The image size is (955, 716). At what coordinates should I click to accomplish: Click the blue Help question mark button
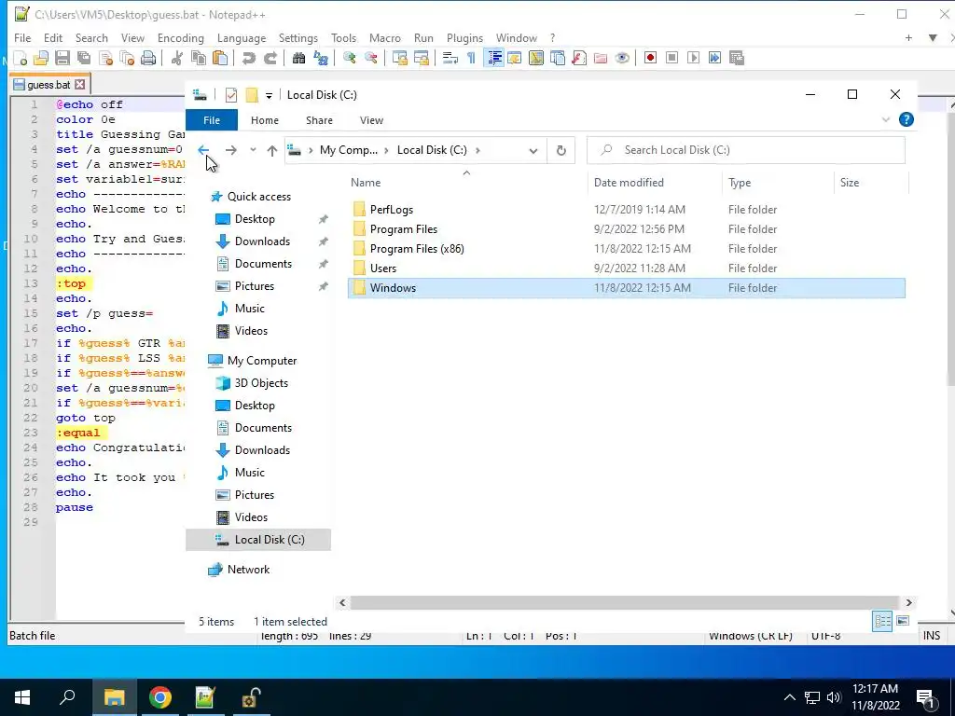click(x=907, y=120)
